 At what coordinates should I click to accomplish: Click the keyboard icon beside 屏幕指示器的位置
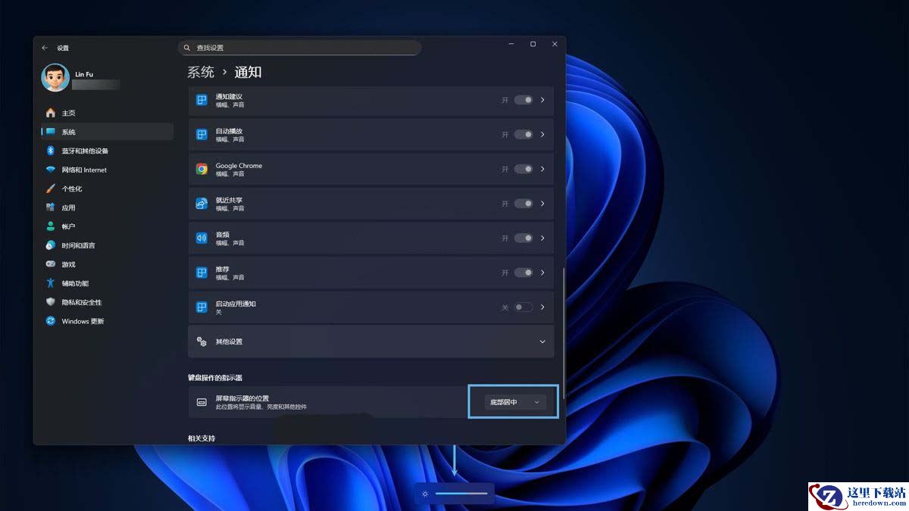[201, 402]
